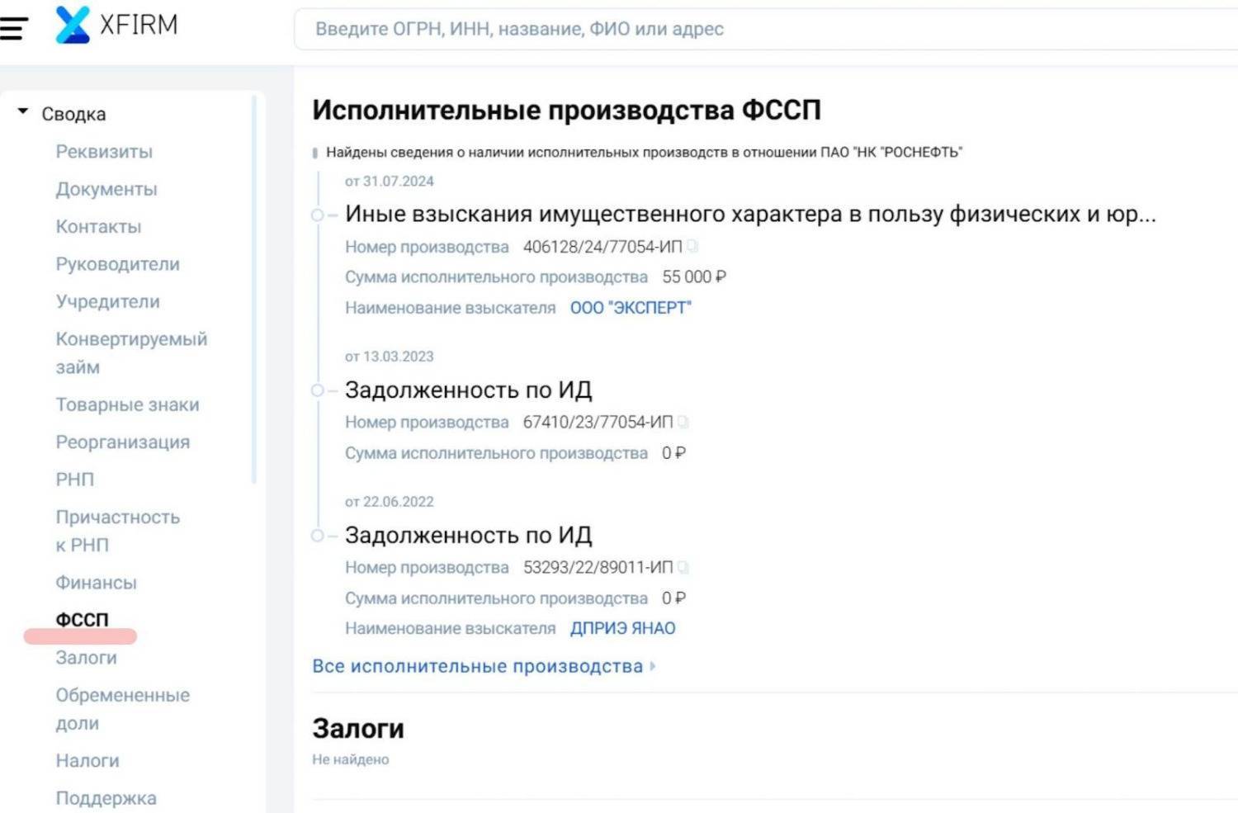This screenshot has height=813, width=1238.
Task: Open Финансы in the sidebar
Action: 96,583
